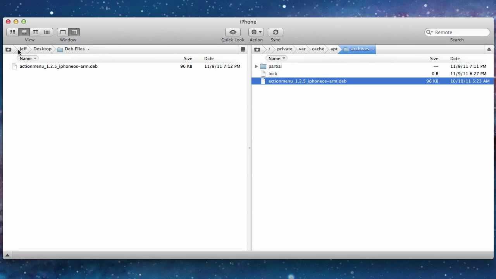Image resolution: width=496 pixels, height=279 pixels.
Task: Click 11/9/11 7:11 PM date cell
Action: 468,66
